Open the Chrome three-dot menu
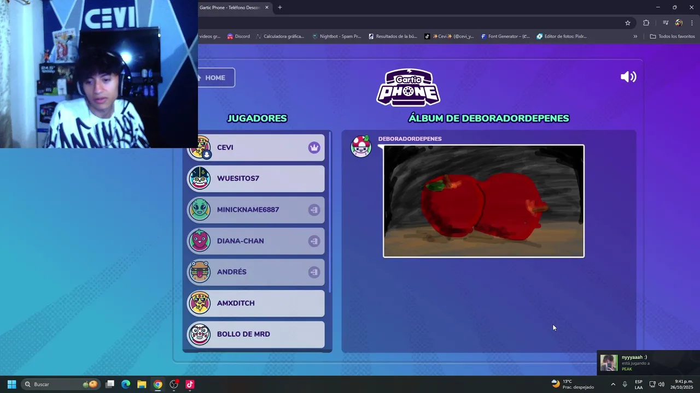 pyautogui.click(x=692, y=23)
